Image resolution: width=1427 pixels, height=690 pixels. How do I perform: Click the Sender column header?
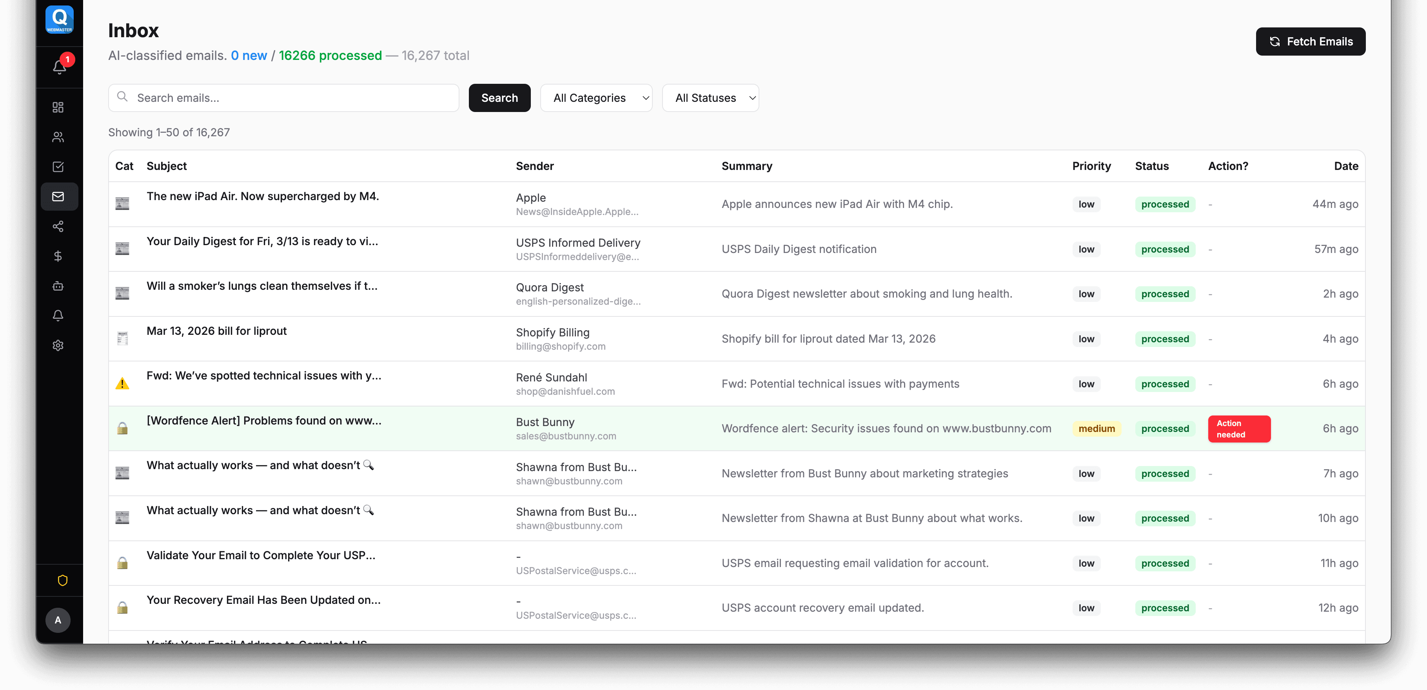pyautogui.click(x=535, y=166)
